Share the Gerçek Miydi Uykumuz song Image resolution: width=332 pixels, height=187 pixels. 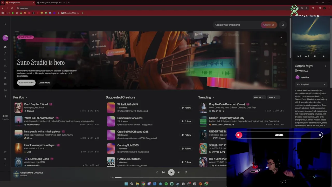[323, 56]
